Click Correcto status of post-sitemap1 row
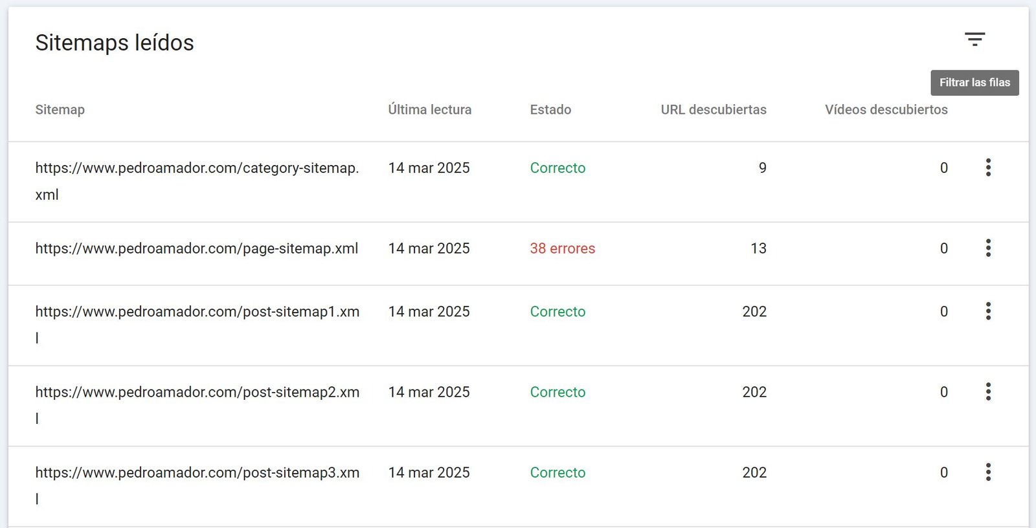The width and height of the screenshot is (1036, 528). point(557,312)
